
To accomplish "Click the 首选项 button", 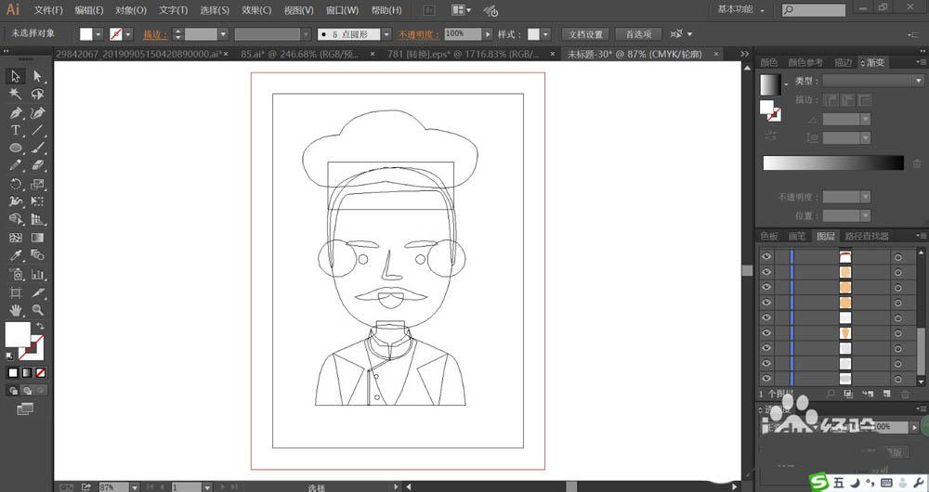I will pos(638,34).
